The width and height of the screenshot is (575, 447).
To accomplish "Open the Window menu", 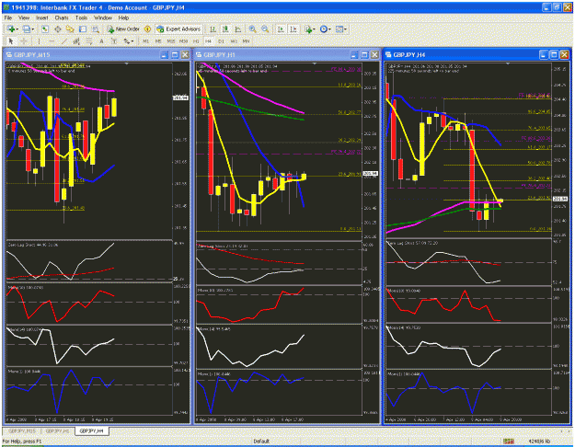I will tap(103, 17).
